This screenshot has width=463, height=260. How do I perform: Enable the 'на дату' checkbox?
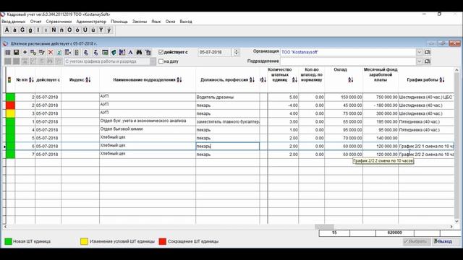(161, 61)
